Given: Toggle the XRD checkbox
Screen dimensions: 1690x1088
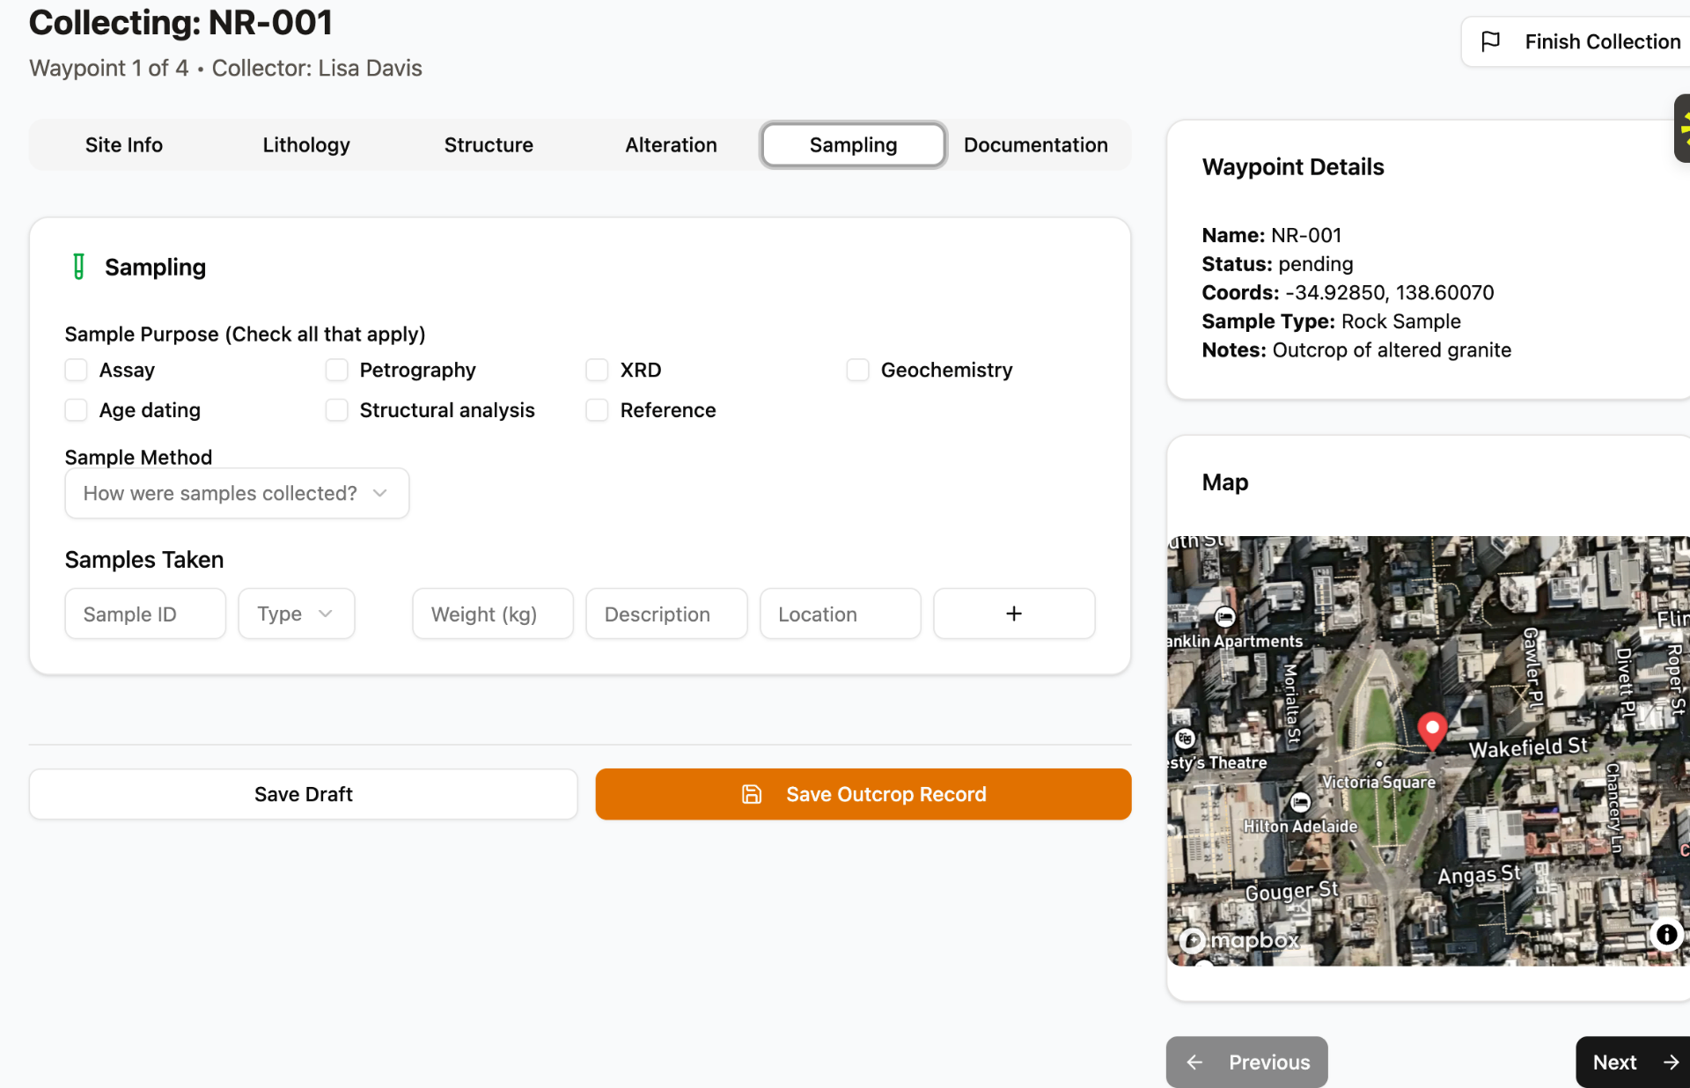Looking at the screenshot, I should 597,370.
